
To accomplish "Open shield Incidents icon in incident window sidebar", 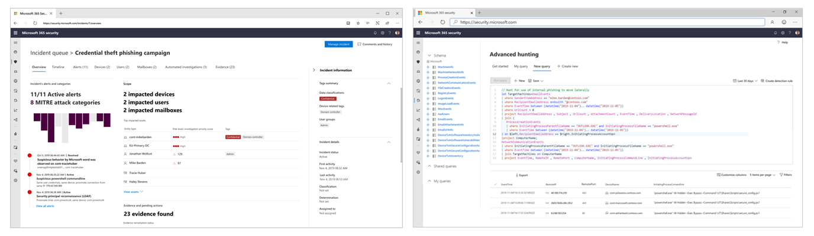I will point(16,61).
